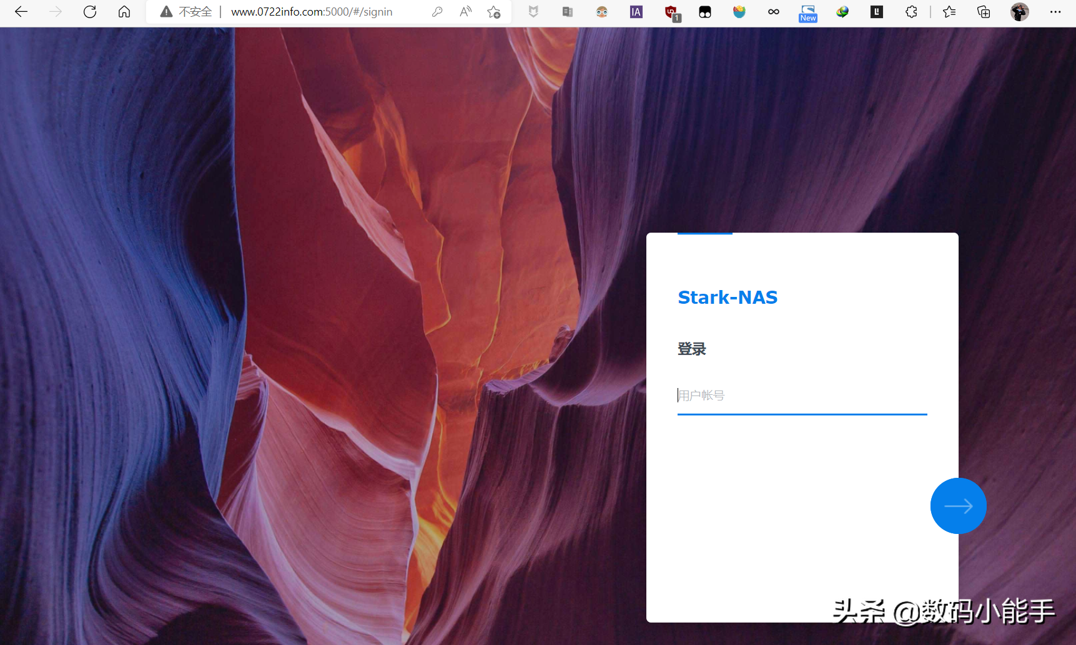Open the browser home page

click(124, 12)
